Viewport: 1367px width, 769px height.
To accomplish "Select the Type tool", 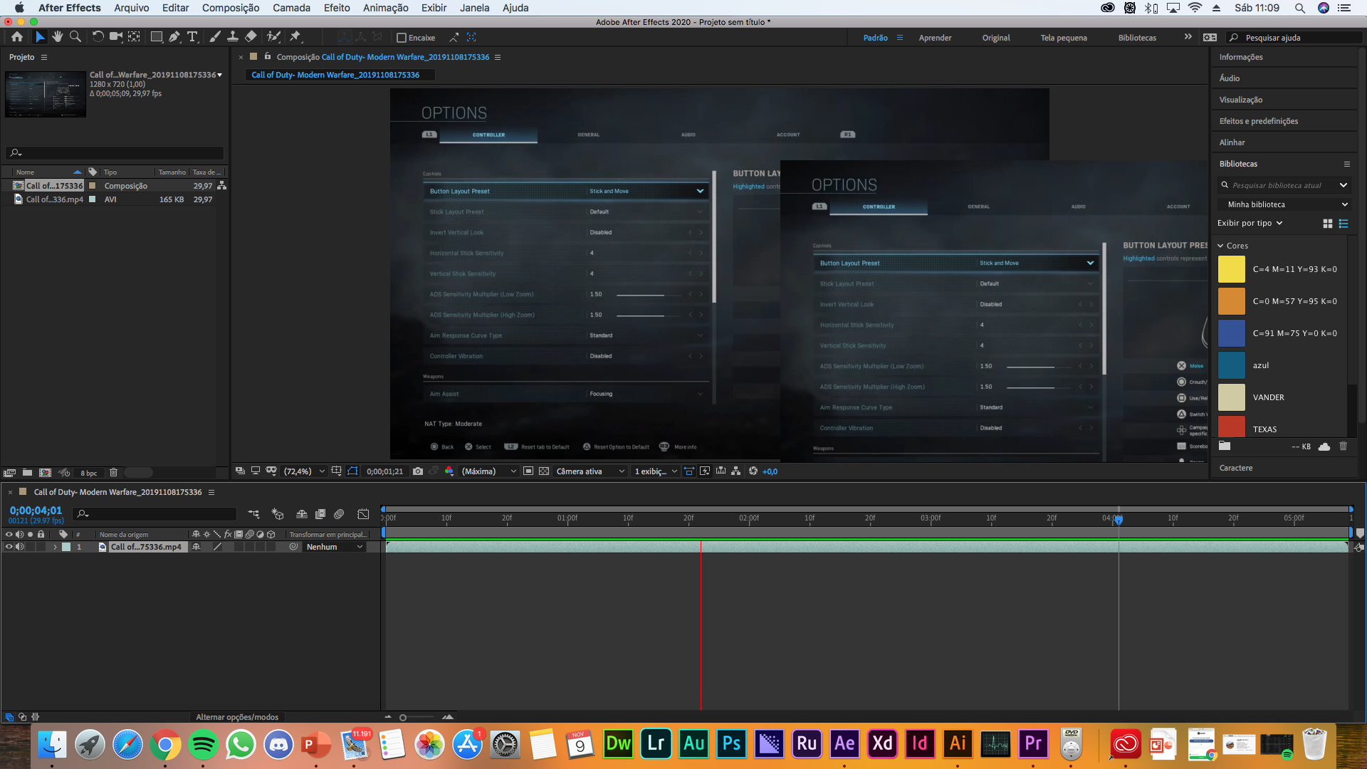I will [x=192, y=37].
